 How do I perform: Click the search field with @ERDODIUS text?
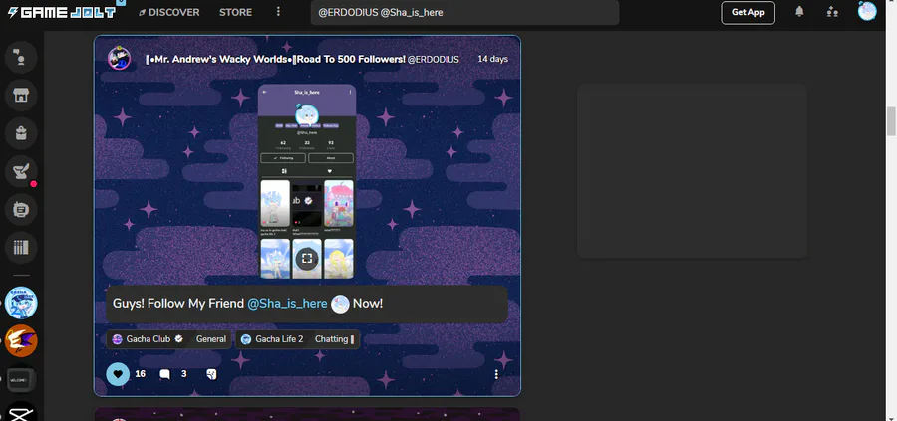464,12
